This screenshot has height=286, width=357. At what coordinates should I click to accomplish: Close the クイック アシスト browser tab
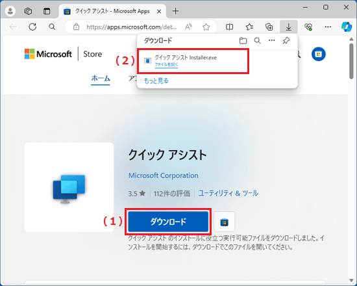[159, 11]
